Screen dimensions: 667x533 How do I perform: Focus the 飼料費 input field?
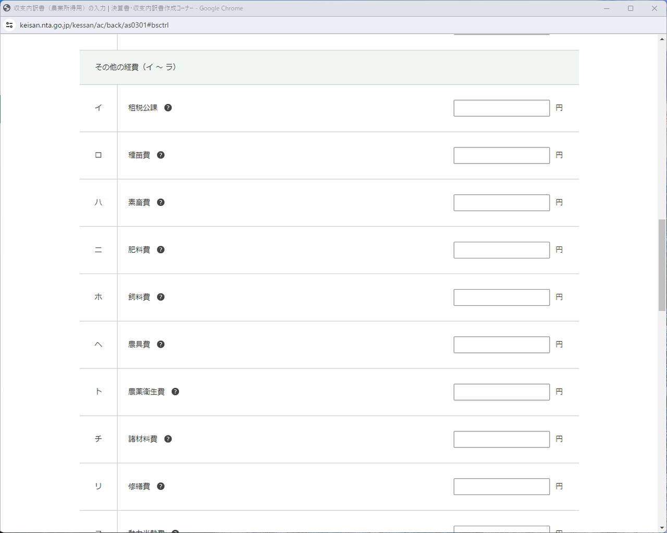[501, 298]
